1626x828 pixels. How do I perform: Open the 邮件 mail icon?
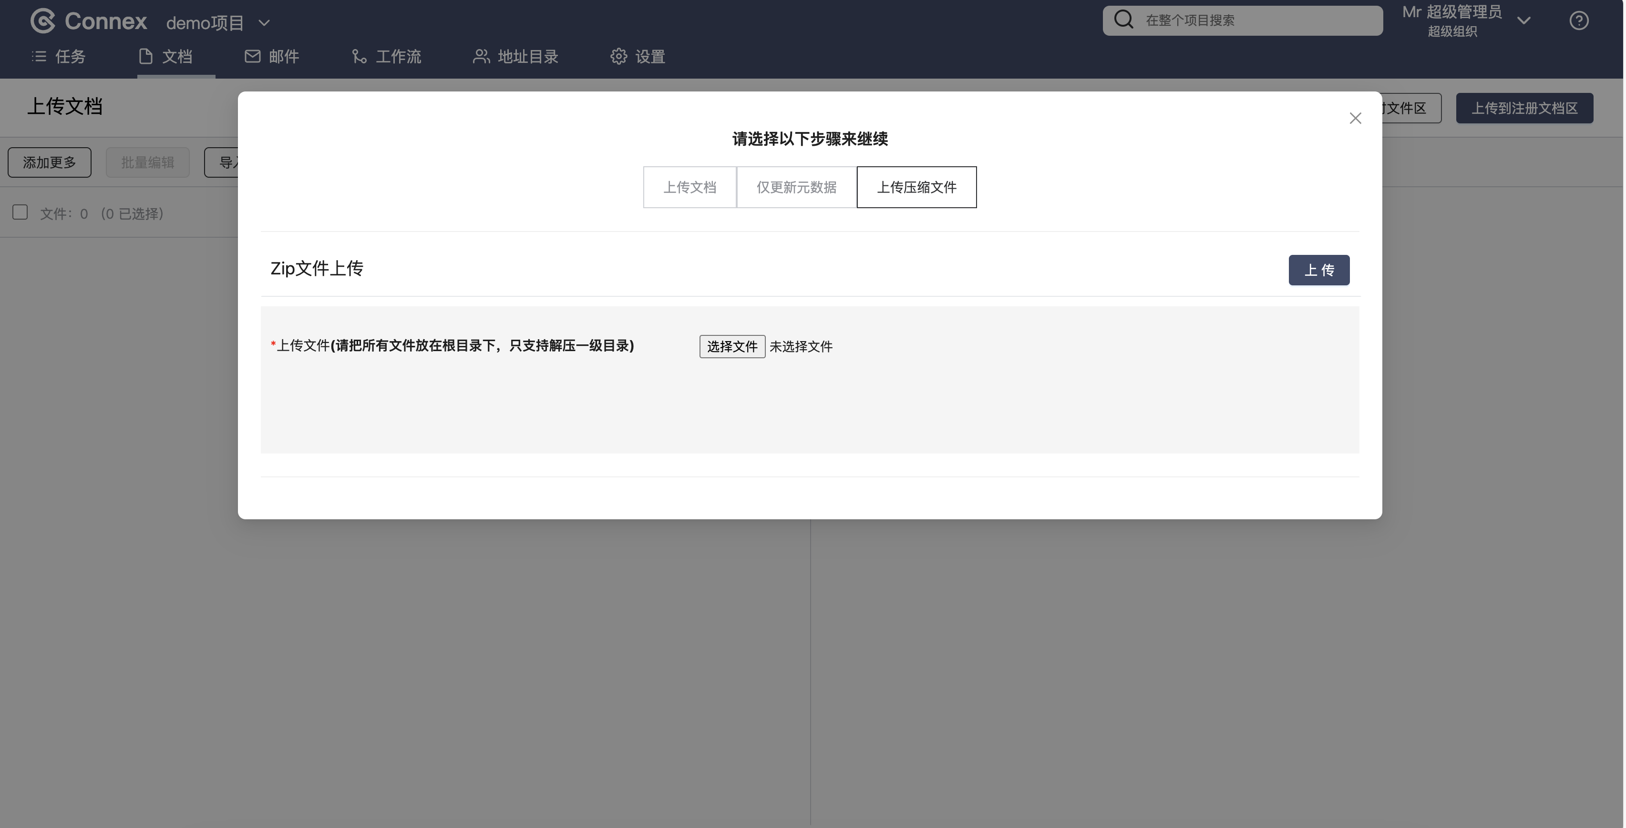coord(253,57)
